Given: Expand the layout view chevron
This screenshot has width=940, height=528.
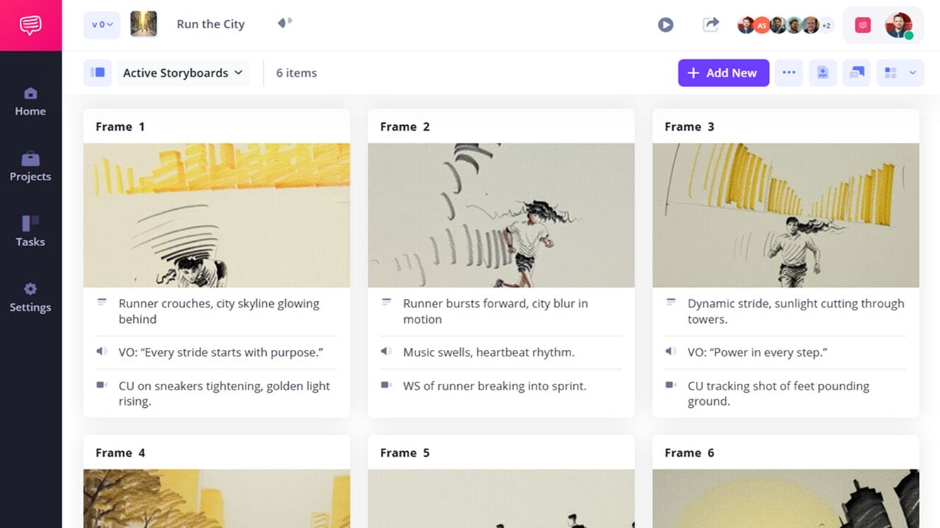Looking at the screenshot, I should point(912,73).
